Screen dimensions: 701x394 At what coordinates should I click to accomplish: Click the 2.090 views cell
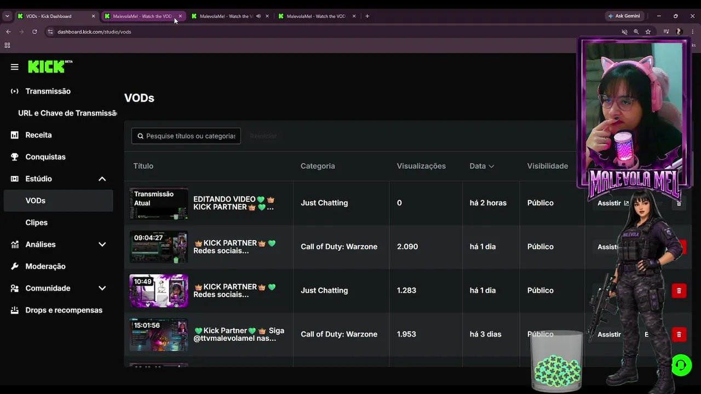click(x=407, y=247)
